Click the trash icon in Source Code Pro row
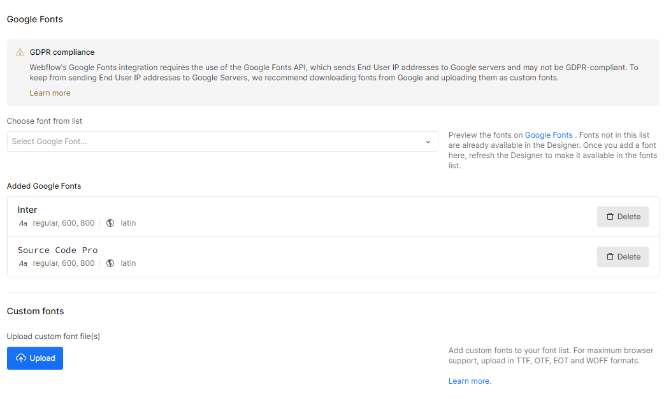This screenshot has height=399, width=664. (610, 257)
